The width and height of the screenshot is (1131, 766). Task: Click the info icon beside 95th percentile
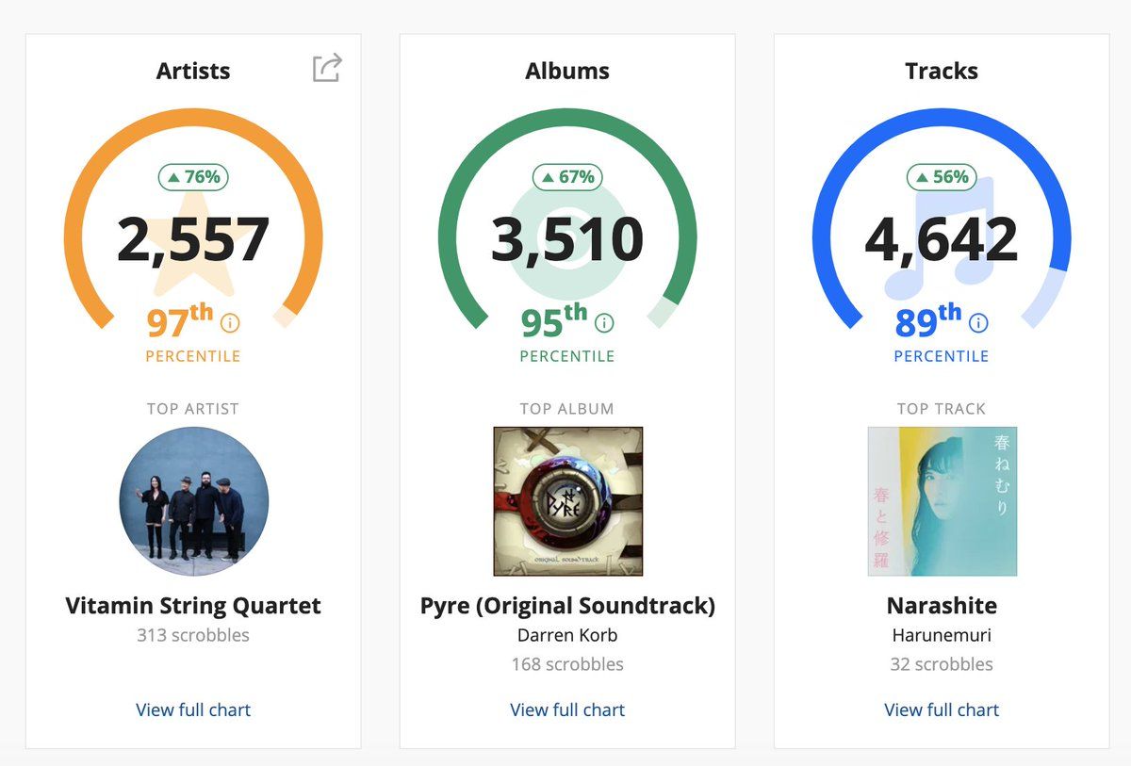click(604, 323)
